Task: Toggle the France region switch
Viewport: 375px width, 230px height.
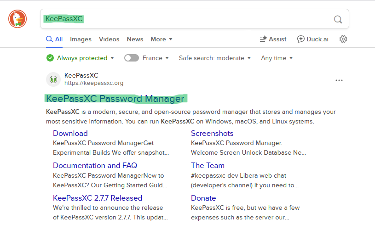Action: point(131,58)
